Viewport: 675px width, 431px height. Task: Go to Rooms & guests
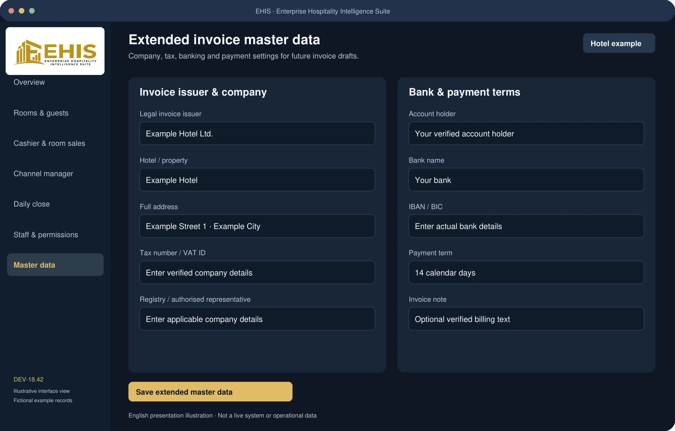41,113
